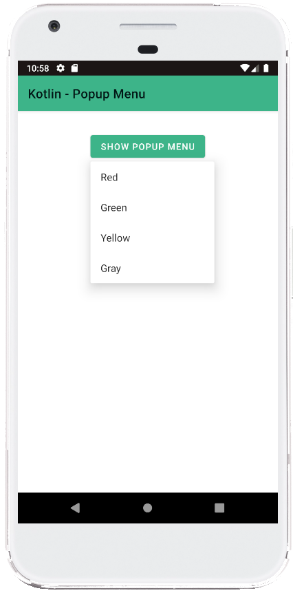Tap the Android back triangle icon

pos(76,508)
